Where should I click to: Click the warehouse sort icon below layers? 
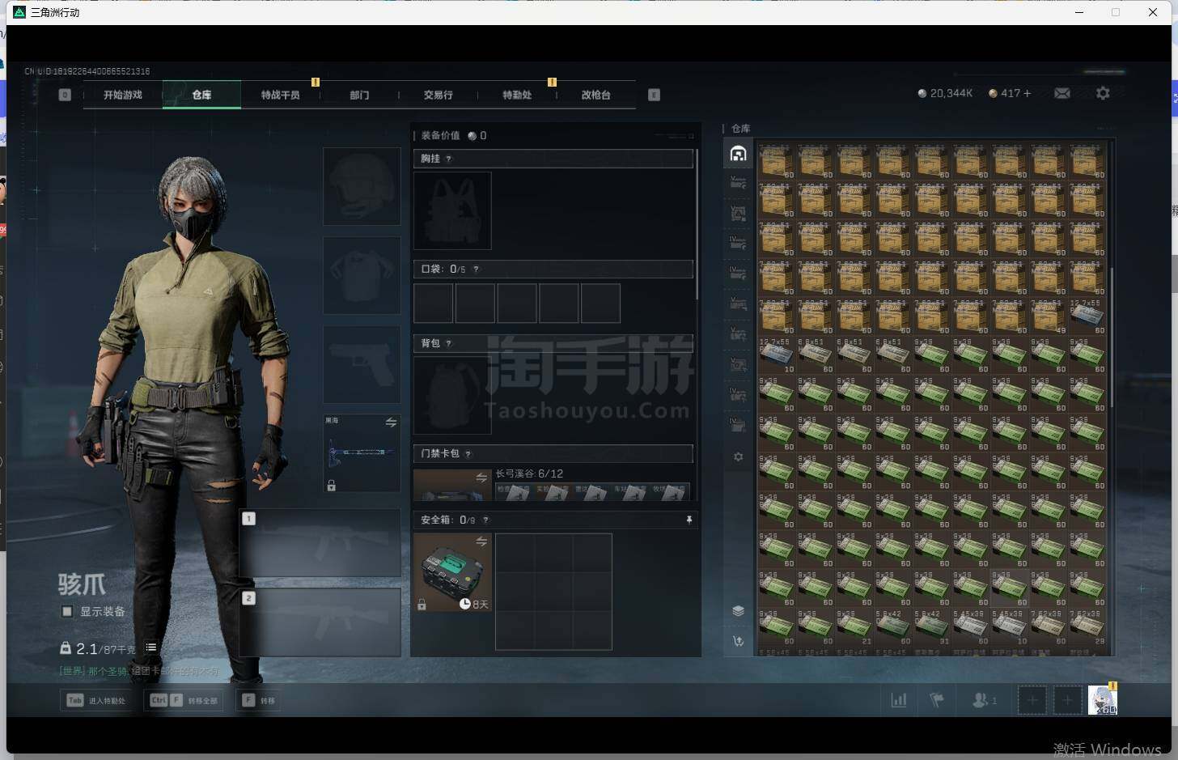coord(738,641)
